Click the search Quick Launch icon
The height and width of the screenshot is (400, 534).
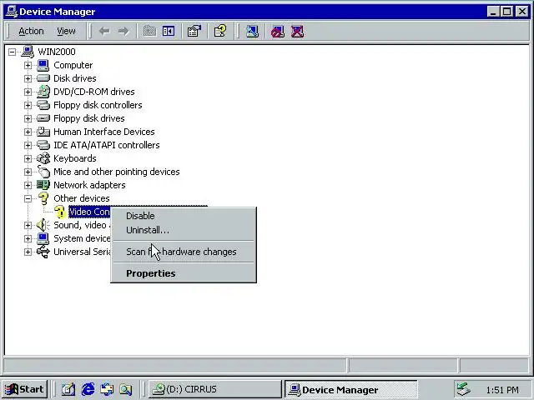126,389
